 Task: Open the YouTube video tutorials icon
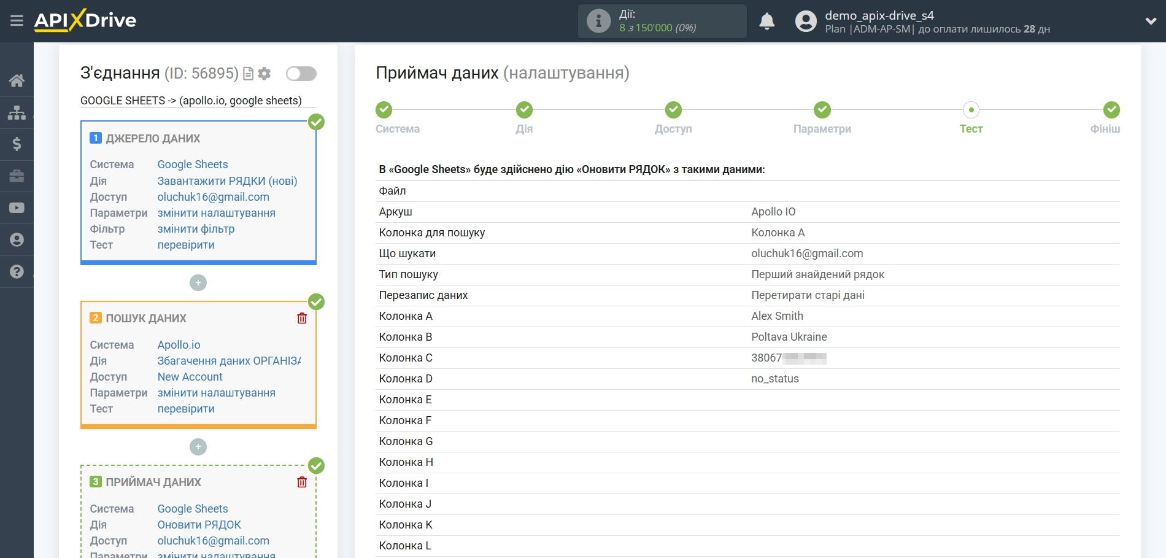[17, 208]
